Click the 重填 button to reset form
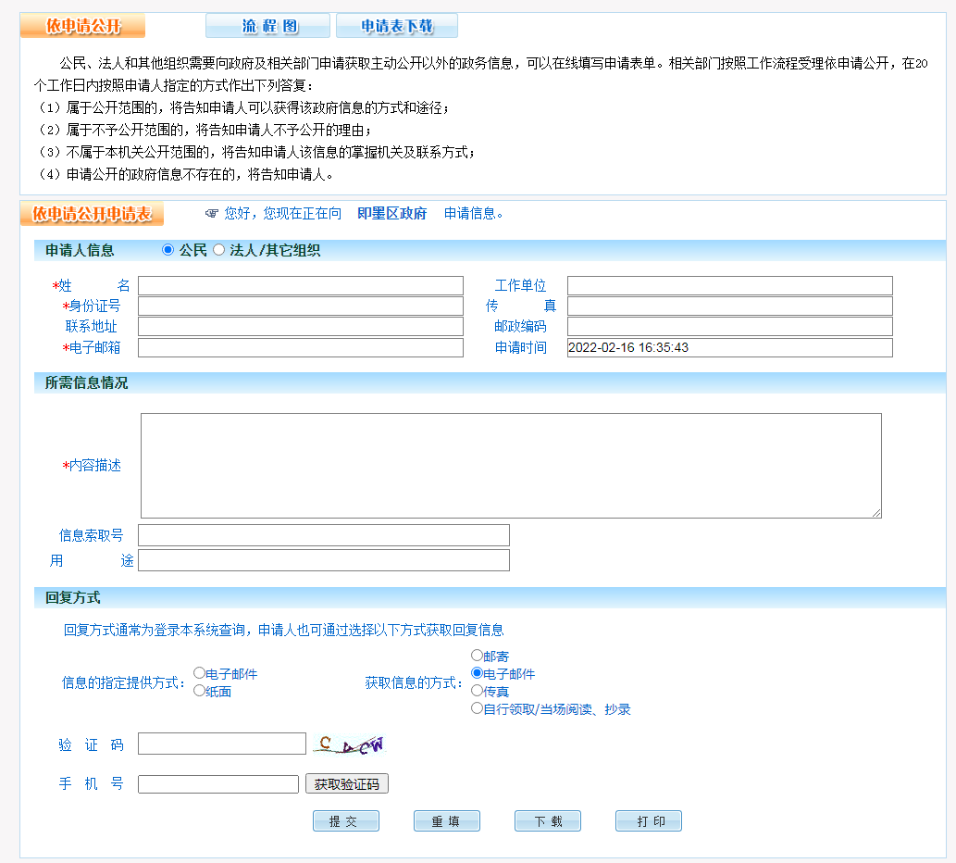The image size is (956, 863). pos(446,820)
